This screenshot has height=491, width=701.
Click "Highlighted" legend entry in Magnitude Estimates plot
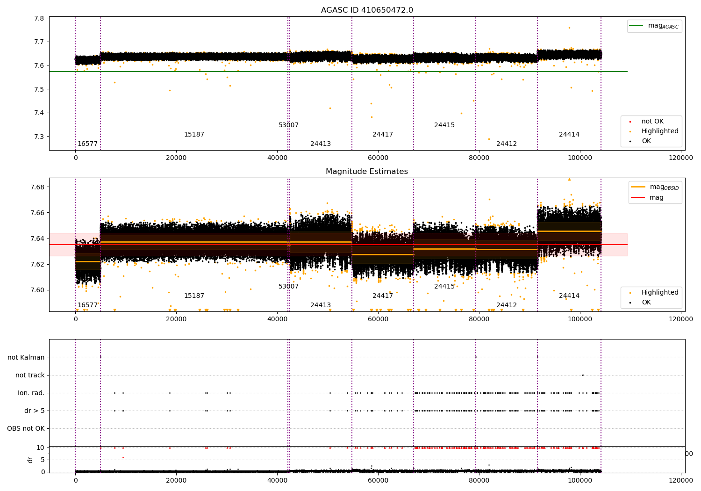654,293
